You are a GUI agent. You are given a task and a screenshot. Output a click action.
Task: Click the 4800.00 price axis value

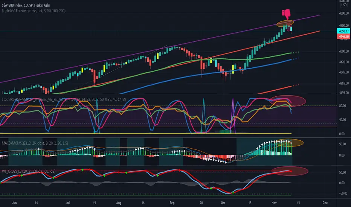click(344, 13)
